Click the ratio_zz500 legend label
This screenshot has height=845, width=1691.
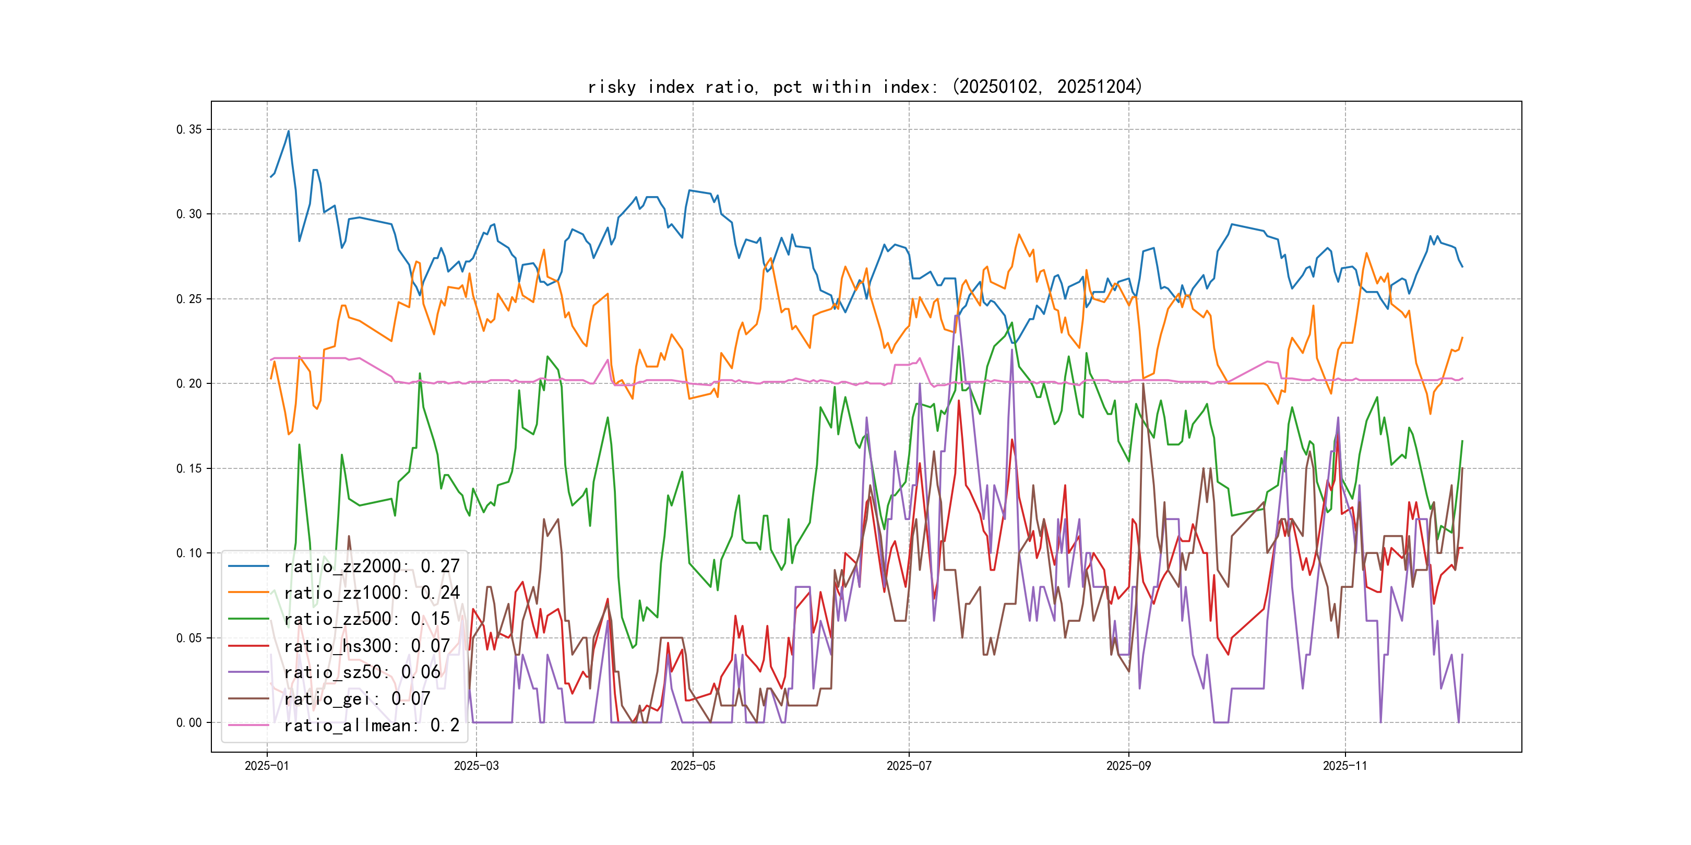(x=366, y=619)
